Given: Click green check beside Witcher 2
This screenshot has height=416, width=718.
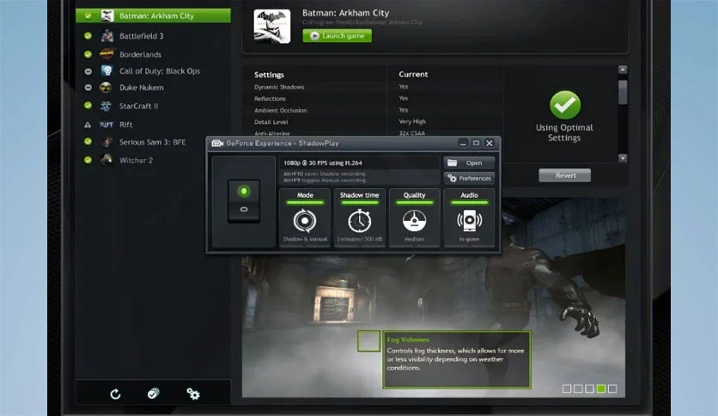Looking at the screenshot, I should 88,160.
